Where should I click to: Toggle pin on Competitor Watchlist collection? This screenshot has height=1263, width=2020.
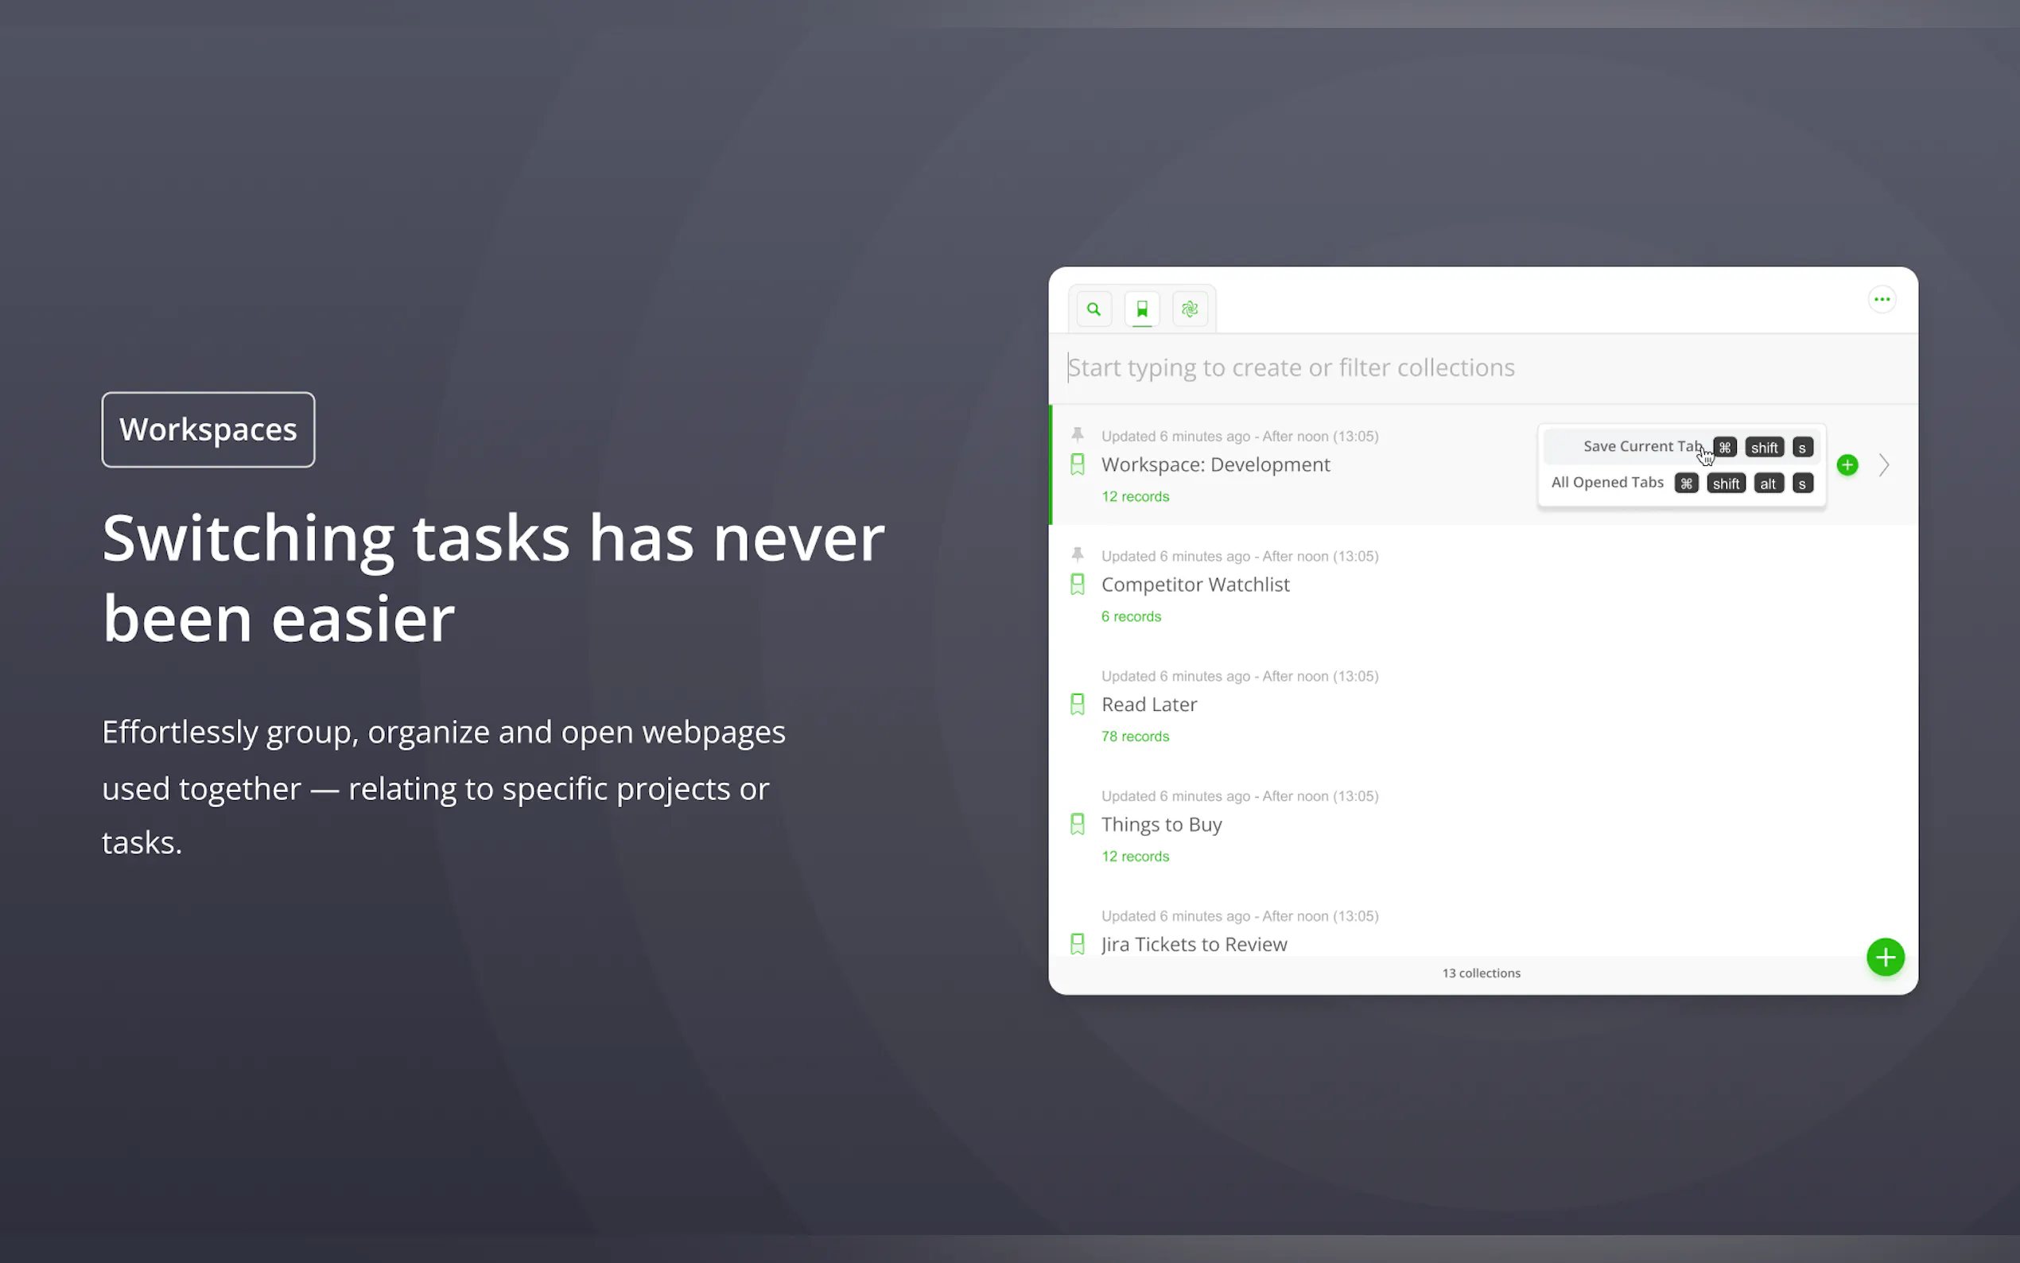tap(1078, 554)
